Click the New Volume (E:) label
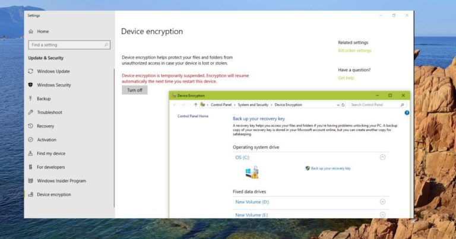 (x=252, y=215)
